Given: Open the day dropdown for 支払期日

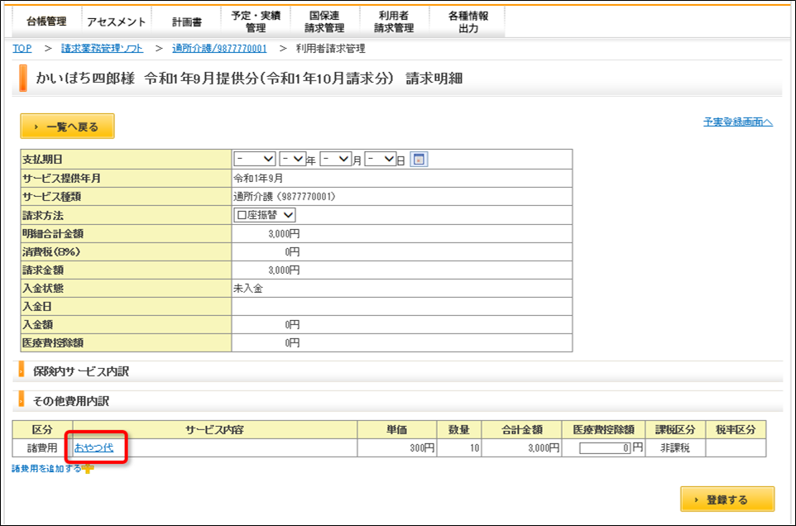Looking at the screenshot, I should 381,159.
